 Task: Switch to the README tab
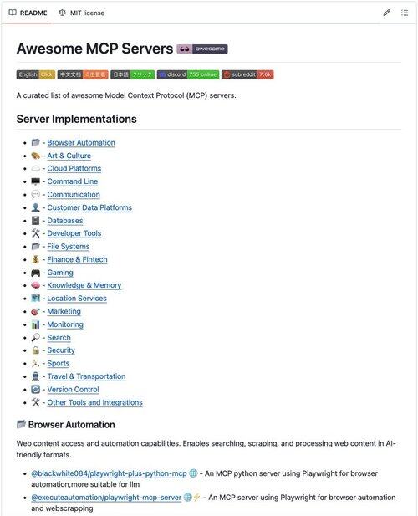[28, 13]
